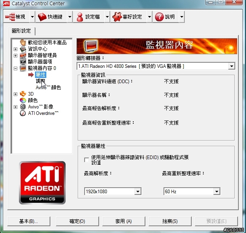
Task: Click the 檢視 toolbar label
Action: click(20, 17)
